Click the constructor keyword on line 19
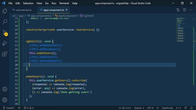This screenshot has width=196, height=110. 34,30
